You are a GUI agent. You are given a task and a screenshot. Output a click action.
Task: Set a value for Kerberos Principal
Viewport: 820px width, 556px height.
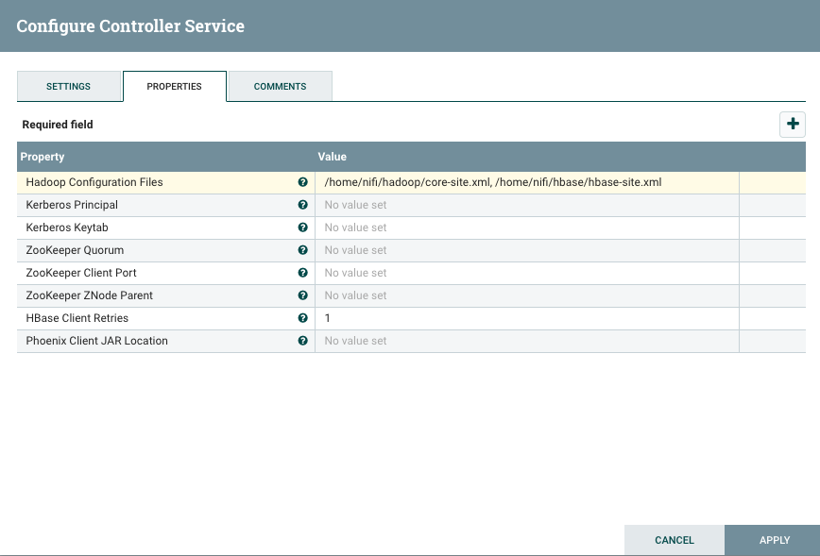[x=526, y=205]
